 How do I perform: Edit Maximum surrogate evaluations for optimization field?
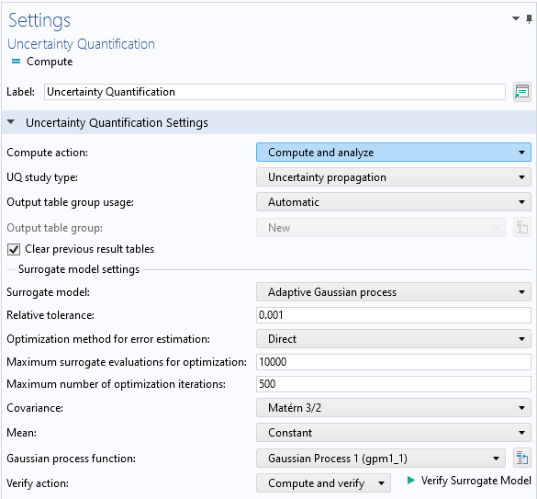point(394,362)
